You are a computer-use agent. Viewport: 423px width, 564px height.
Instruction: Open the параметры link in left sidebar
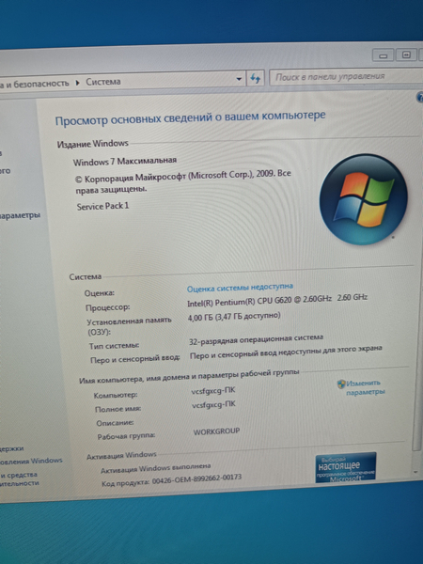(20, 215)
